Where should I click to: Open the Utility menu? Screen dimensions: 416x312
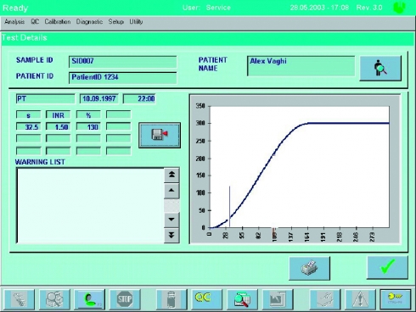tap(136, 22)
